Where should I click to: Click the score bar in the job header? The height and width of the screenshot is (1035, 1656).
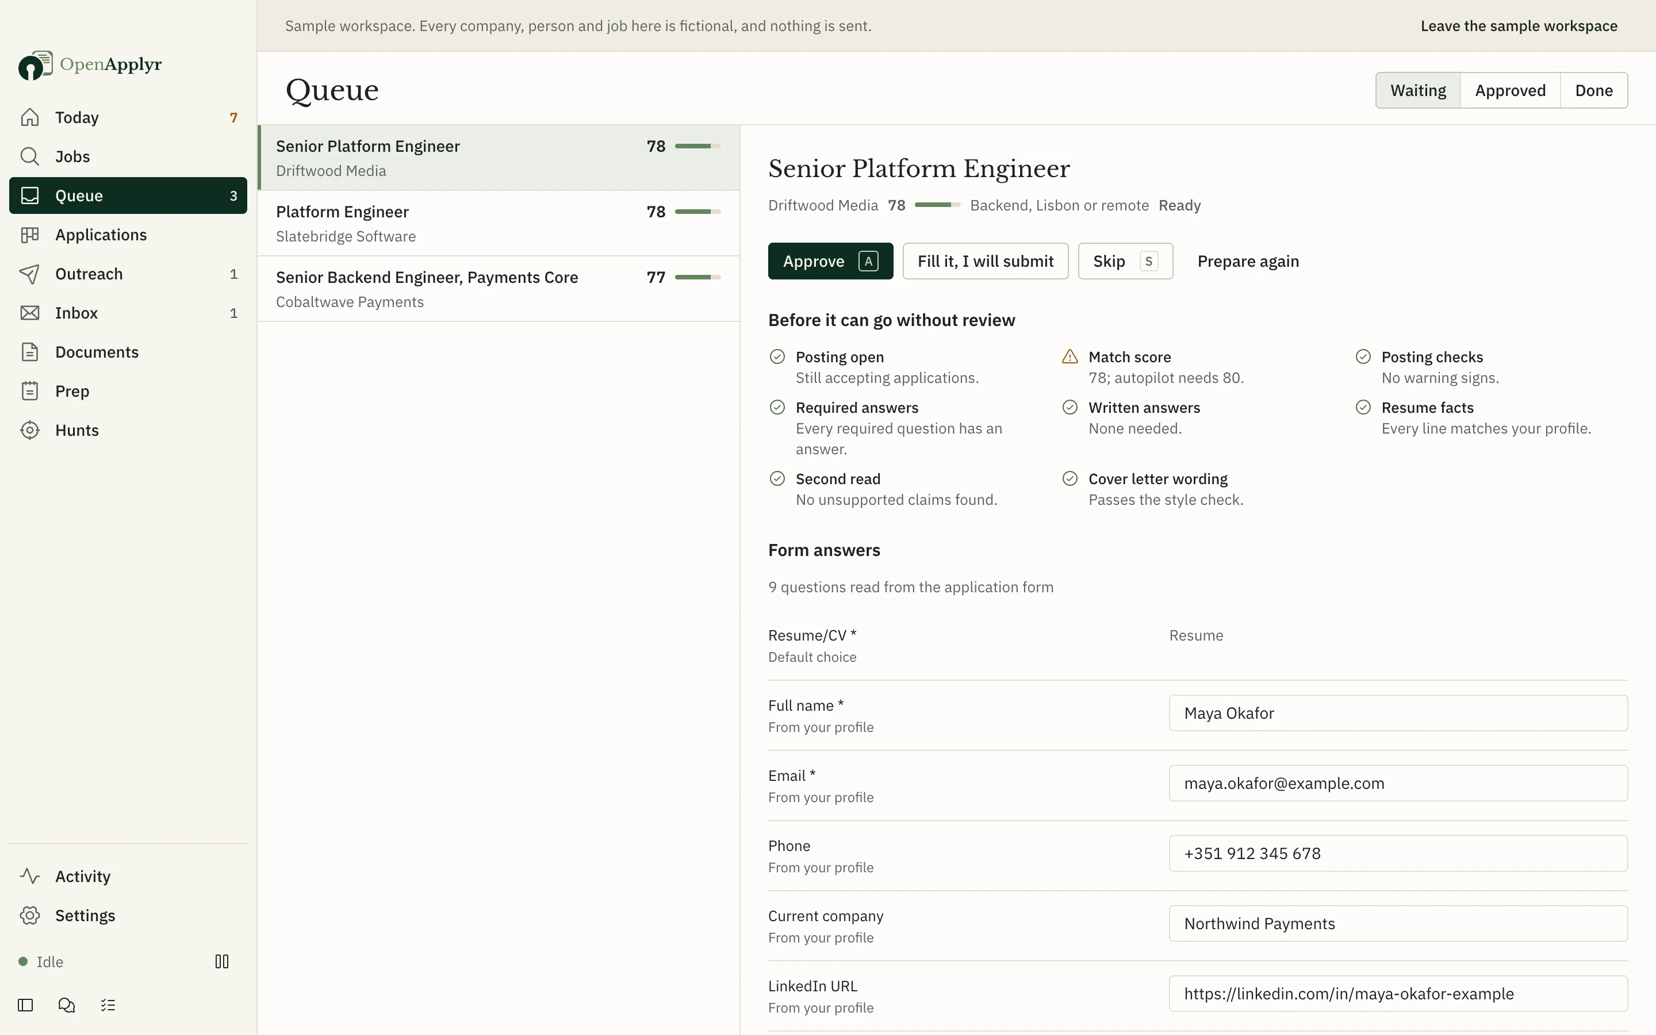937,205
